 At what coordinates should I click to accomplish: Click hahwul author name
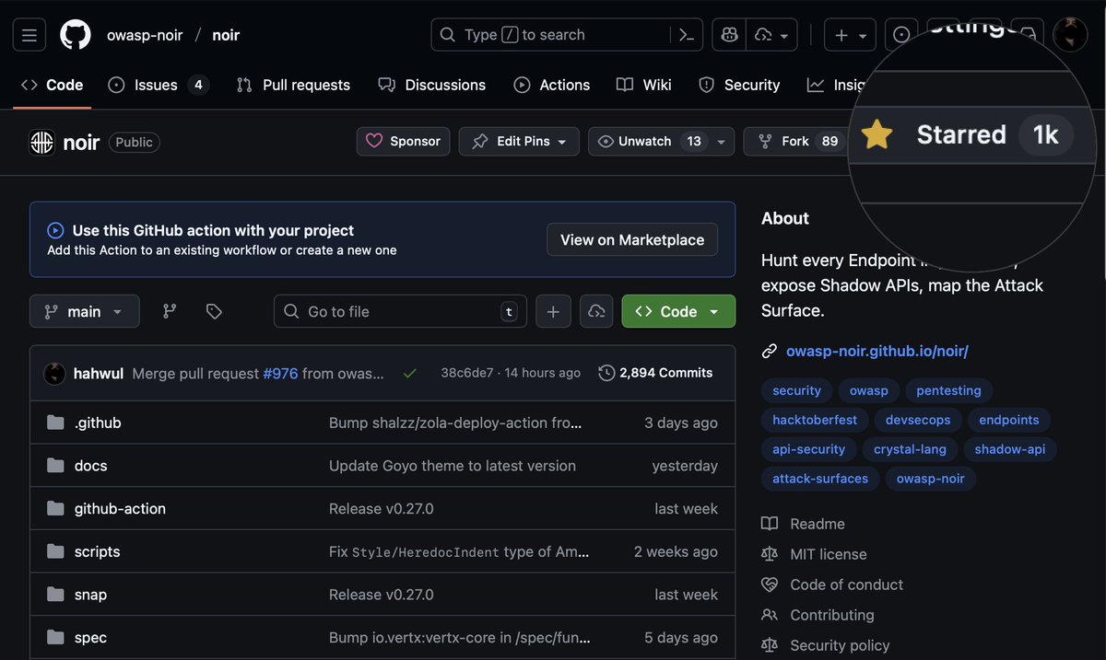click(x=99, y=373)
